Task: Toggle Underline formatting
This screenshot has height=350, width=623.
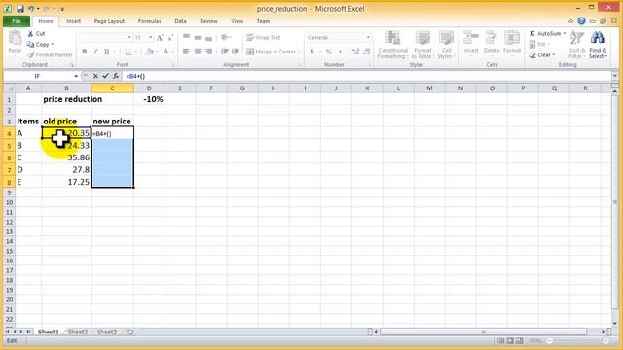Action: (106, 52)
